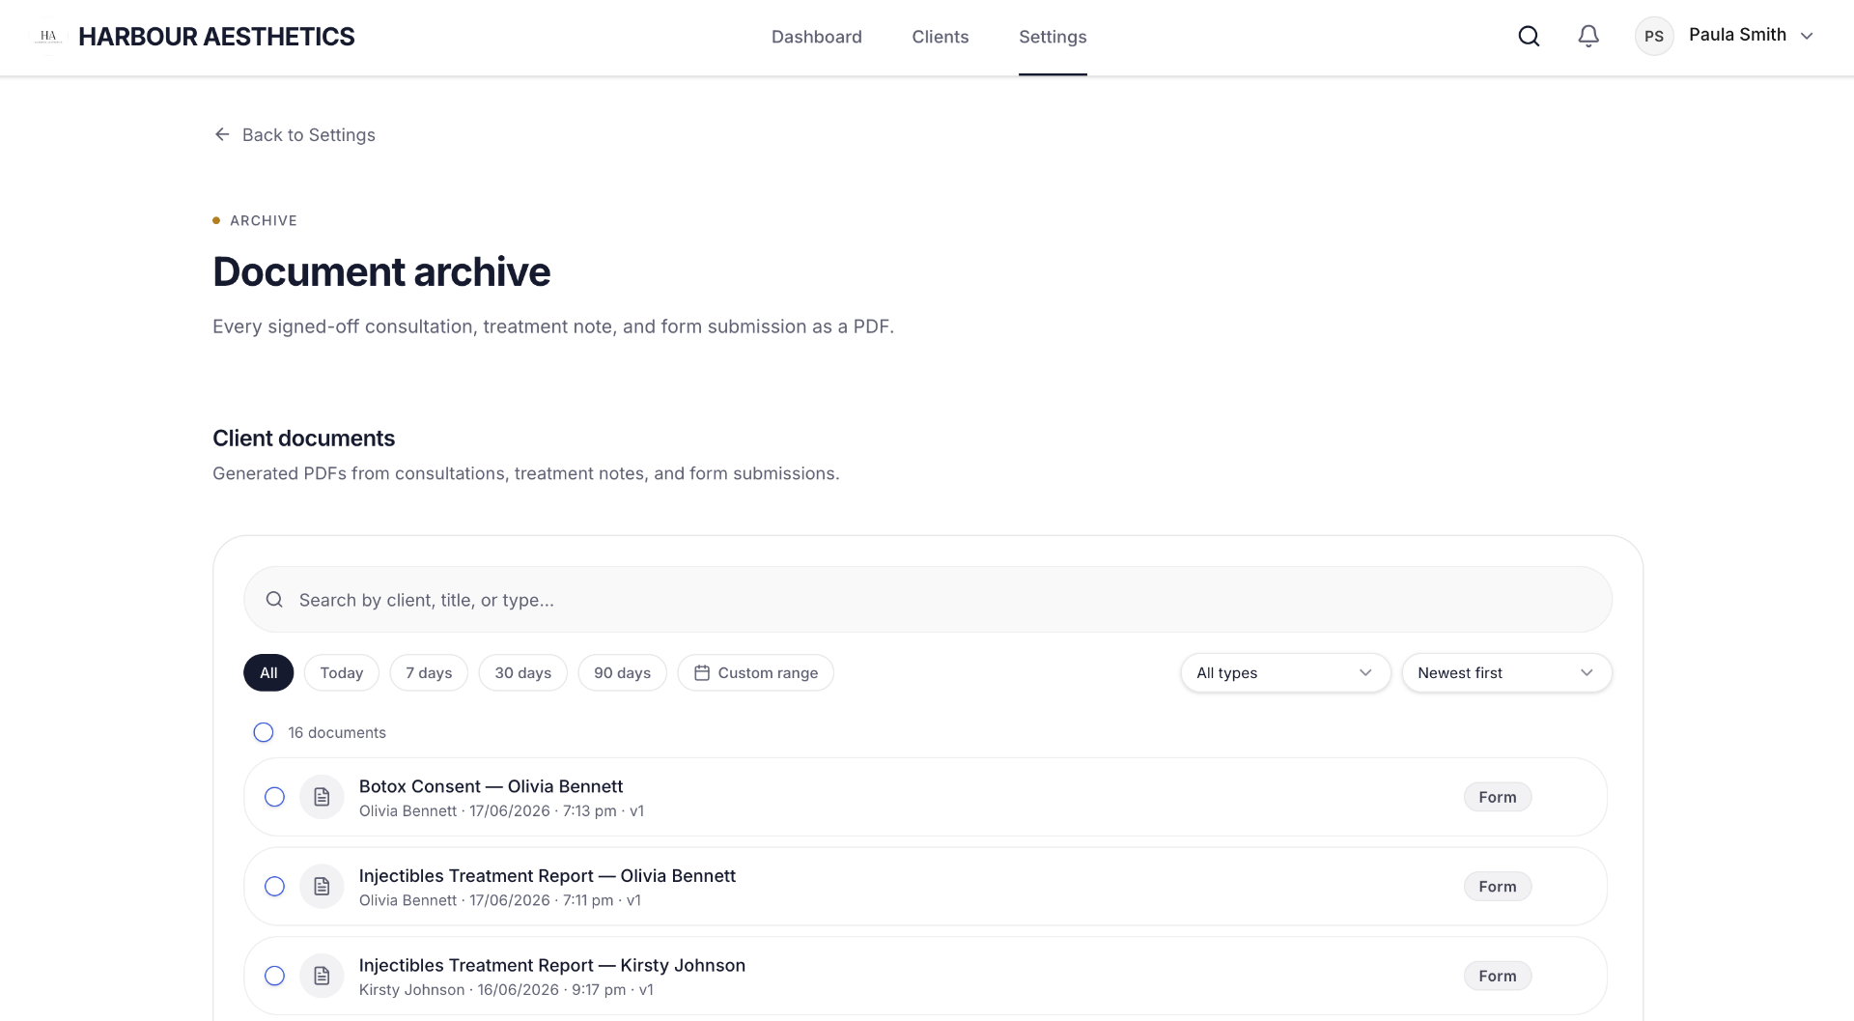Open the Settings tab
This screenshot has width=1854, height=1021.
tap(1053, 37)
